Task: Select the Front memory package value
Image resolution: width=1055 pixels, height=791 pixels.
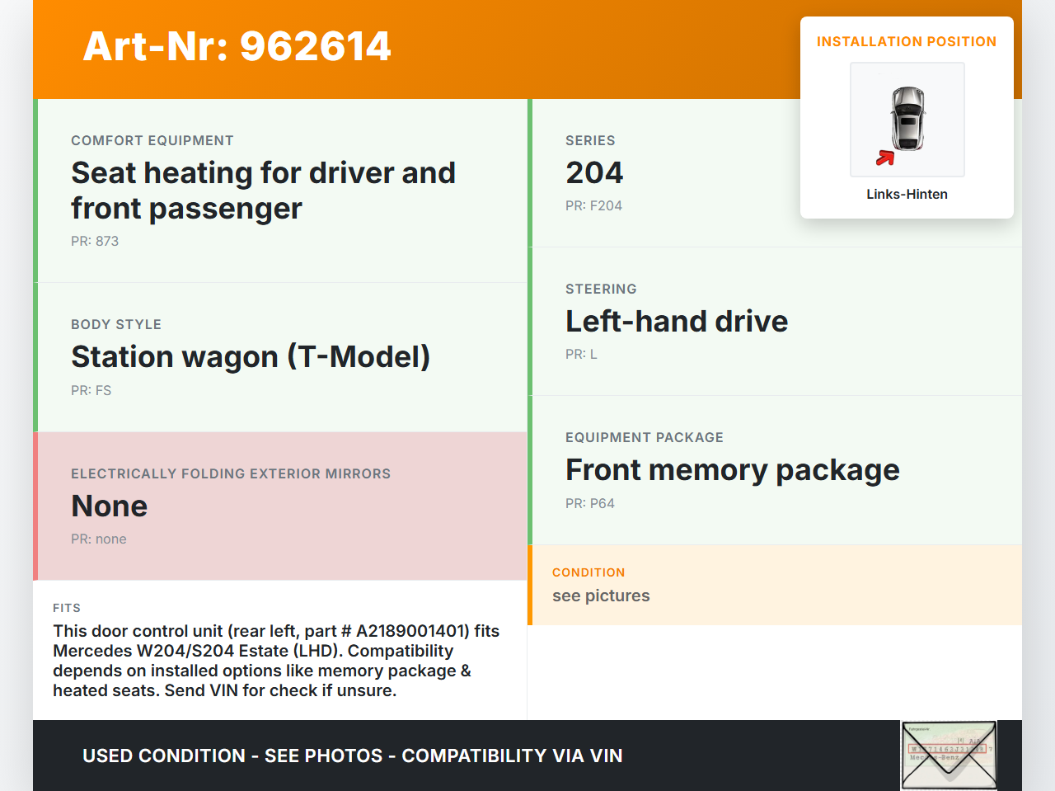Action: pyautogui.click(x=732, y=470)
